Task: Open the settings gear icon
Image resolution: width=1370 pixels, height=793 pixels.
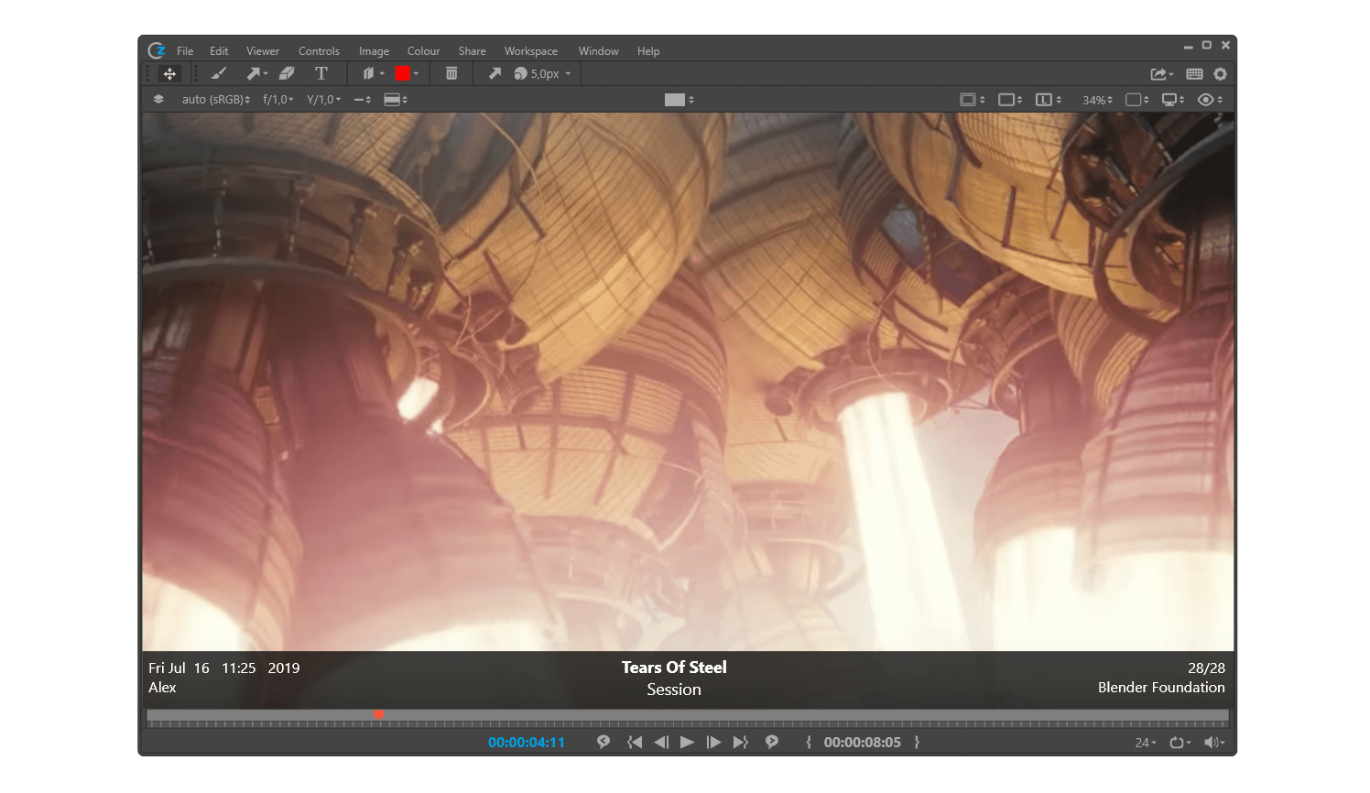Action: (1220, 74)
